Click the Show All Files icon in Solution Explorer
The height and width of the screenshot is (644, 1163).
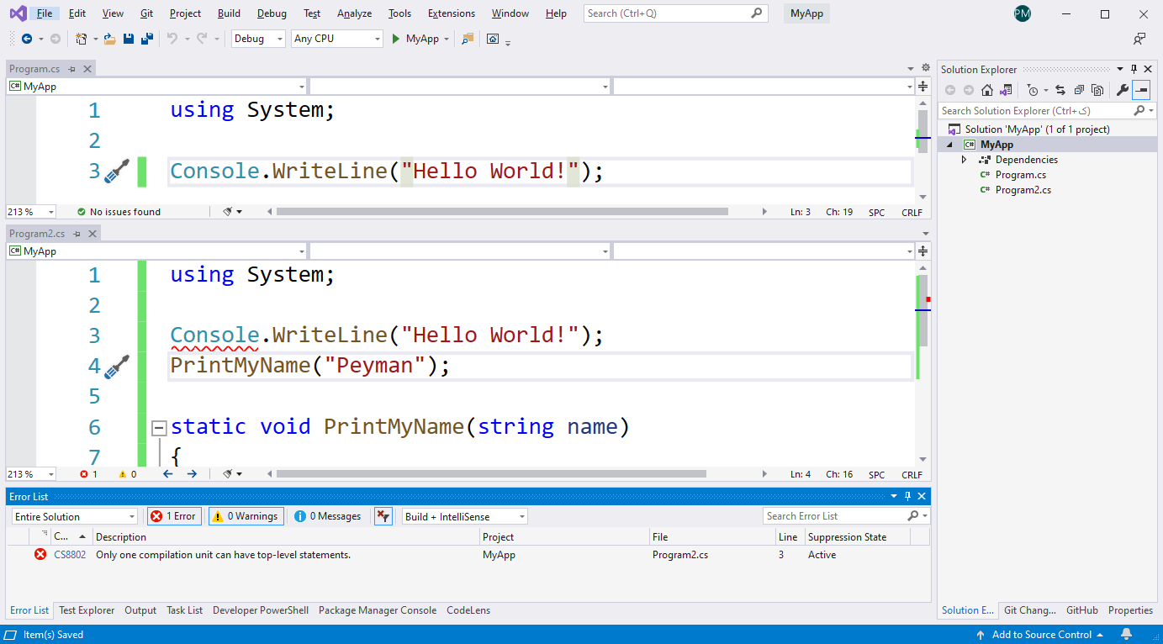pos(1097,90)
